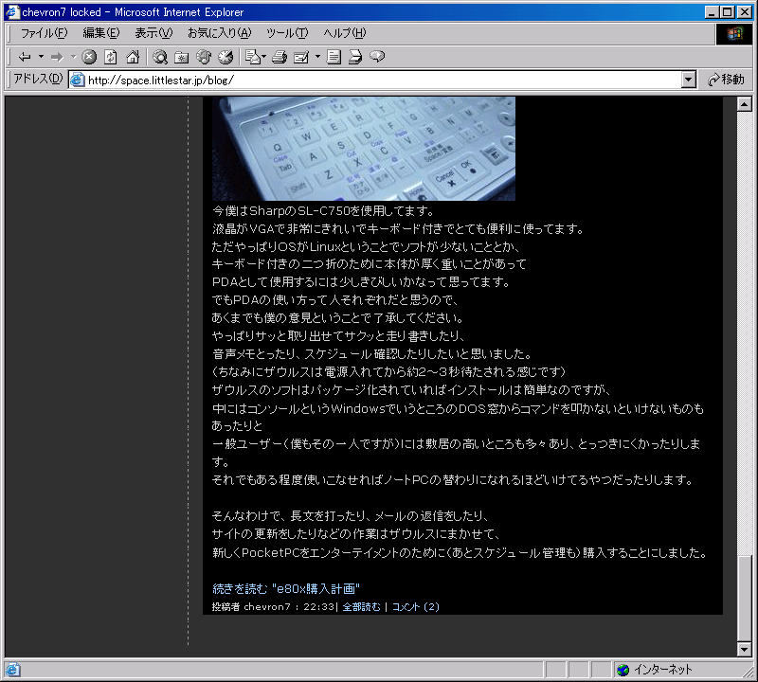
Task: Stop page loading with Stop icon
Action: [89, 57]
